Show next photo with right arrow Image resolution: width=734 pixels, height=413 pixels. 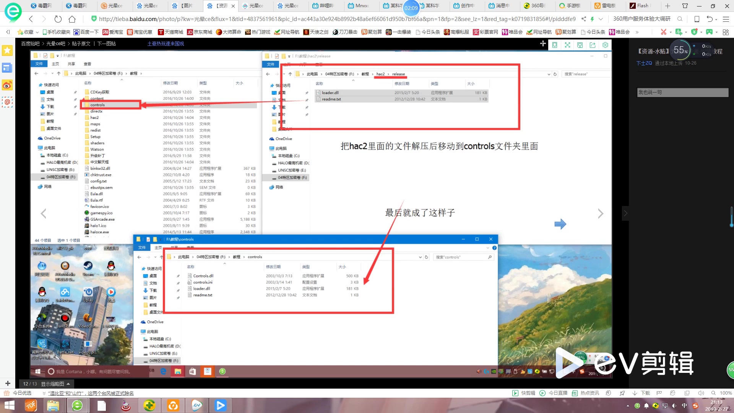601,213
